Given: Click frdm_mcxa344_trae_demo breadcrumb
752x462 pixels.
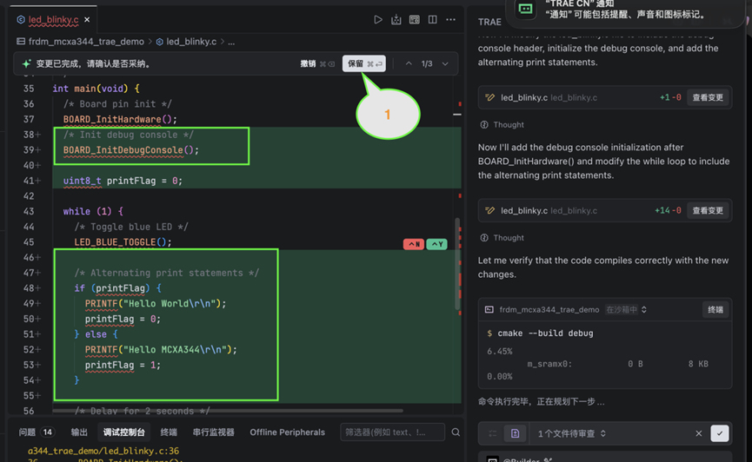Looking at the screenshot, I should click(x=86, y=42).
